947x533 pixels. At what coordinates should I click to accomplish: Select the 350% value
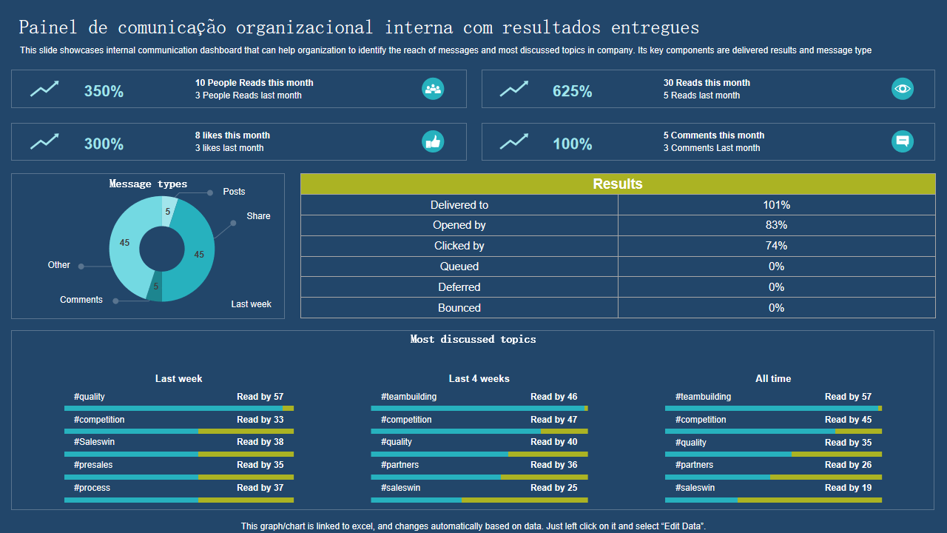coord(104,91)
